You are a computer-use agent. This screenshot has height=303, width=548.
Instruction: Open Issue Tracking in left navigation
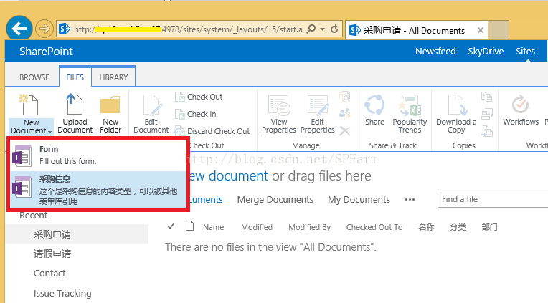pos(62,293)
